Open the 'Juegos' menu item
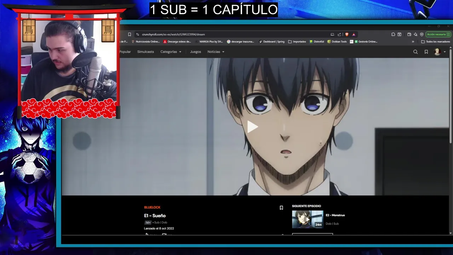The width and height of the screenshot is (453, 255). click(x=195, y=52)
